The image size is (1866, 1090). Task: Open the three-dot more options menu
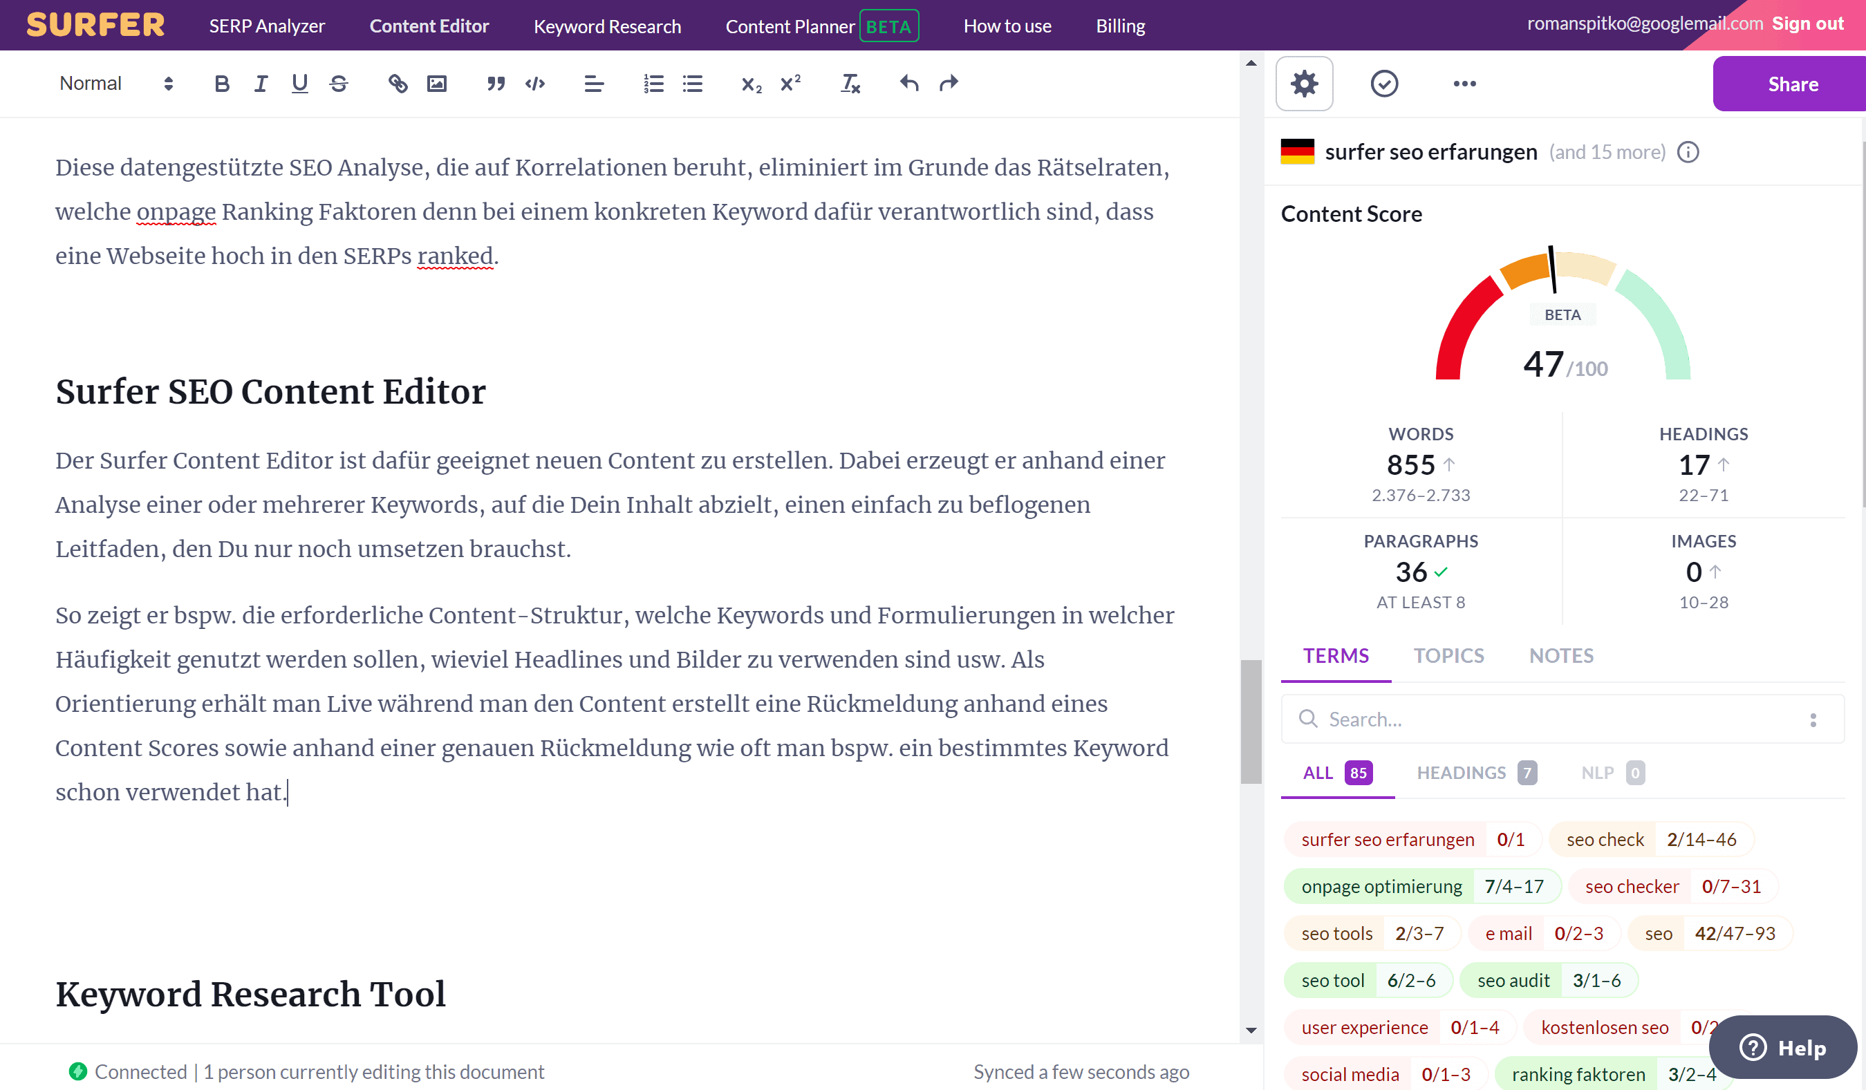[1464, 84]
